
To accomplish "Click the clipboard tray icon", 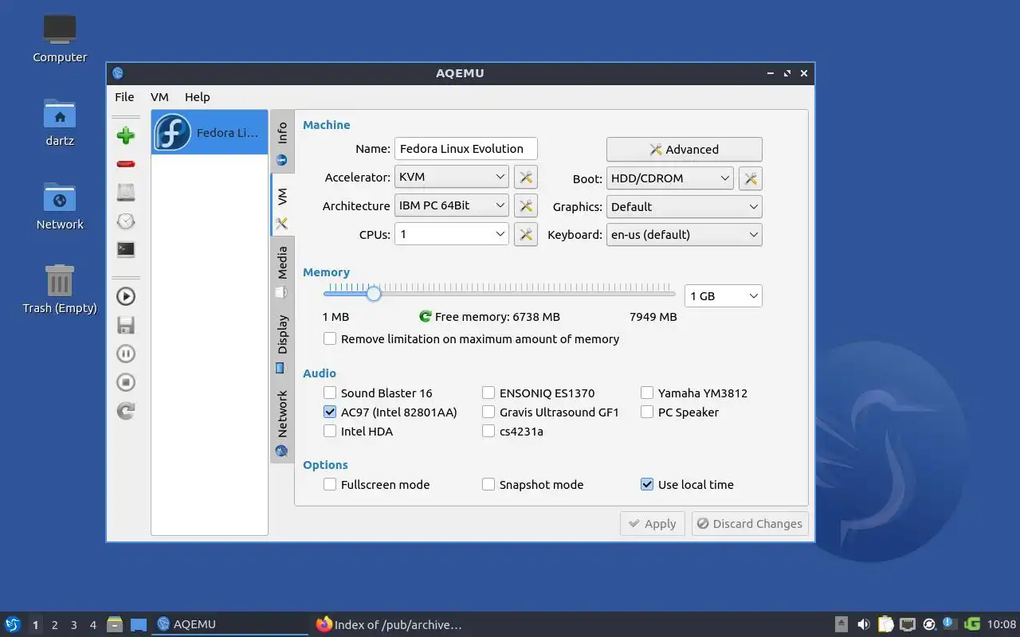I will click(x=885, y=624).
